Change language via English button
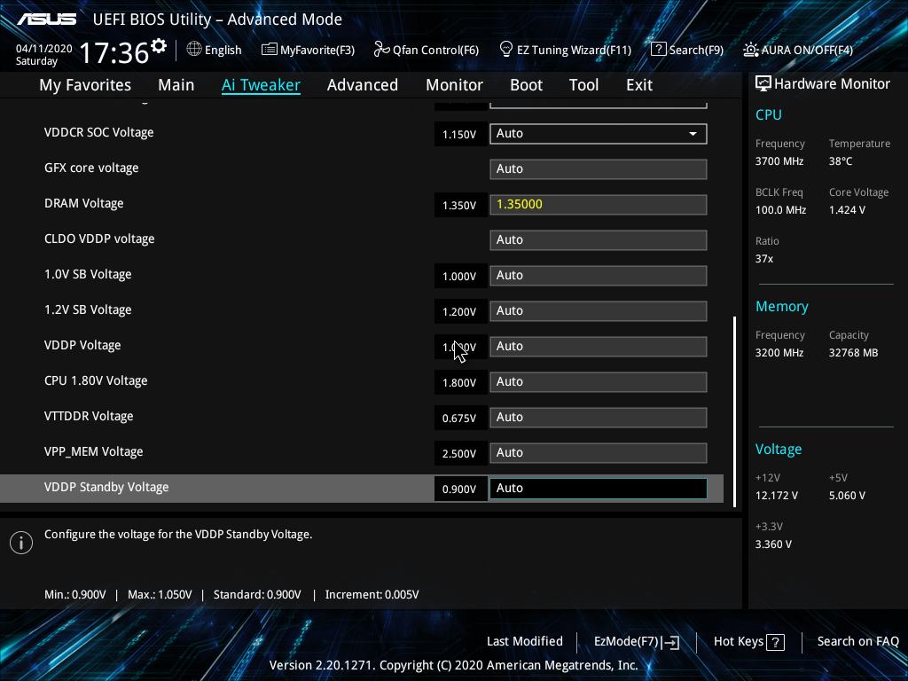The height and width of the screenshot is (681, 908). click(223, 50)
